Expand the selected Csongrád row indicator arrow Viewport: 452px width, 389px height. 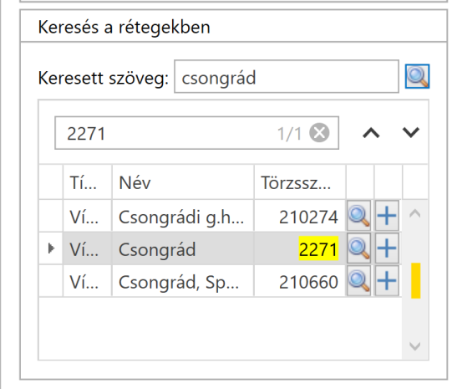[x=51, y=248]
